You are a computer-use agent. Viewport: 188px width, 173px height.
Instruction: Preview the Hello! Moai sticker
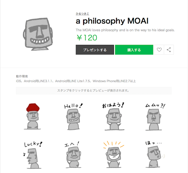73,117
